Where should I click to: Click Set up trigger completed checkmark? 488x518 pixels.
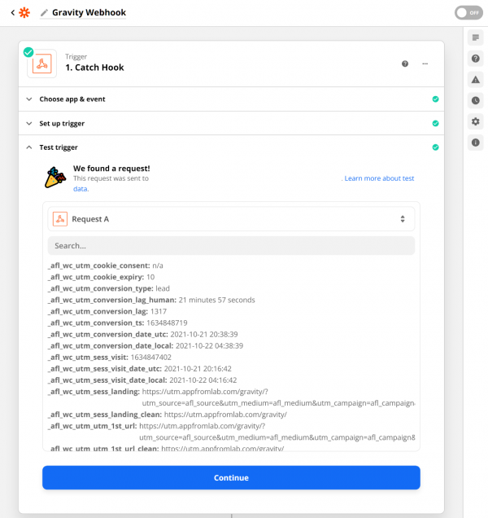tap(435, 123)
